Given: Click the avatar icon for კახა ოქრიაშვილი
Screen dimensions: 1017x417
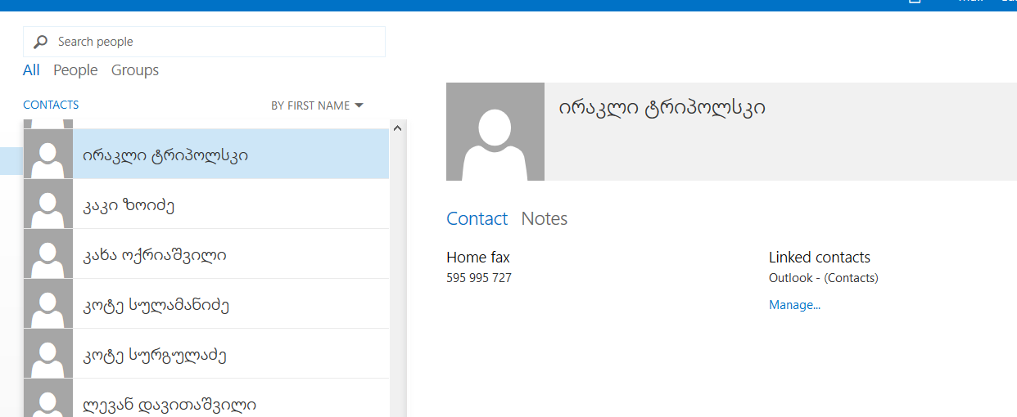Looking at the screenshot, I should coord(48,254).
